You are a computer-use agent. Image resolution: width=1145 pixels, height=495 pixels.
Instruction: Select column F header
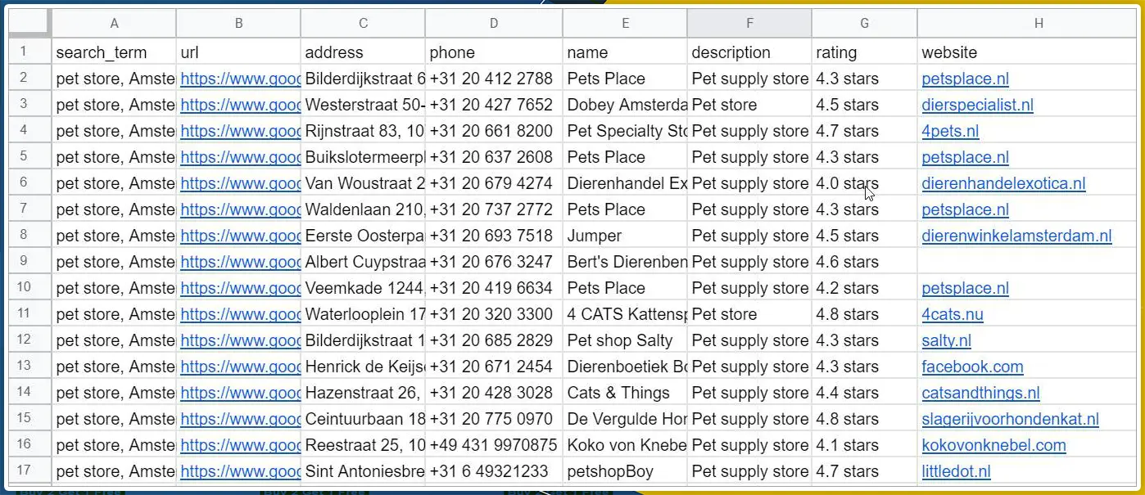[749, 24]
